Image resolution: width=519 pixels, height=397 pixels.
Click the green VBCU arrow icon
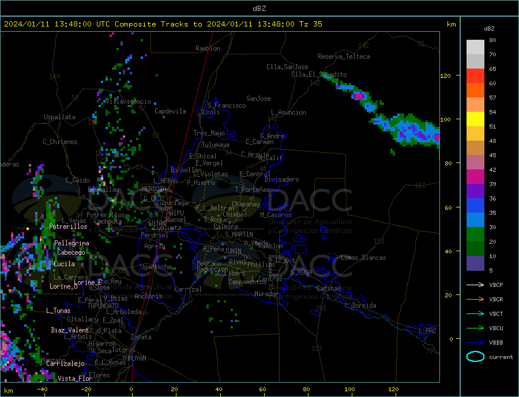coord(475,328)
